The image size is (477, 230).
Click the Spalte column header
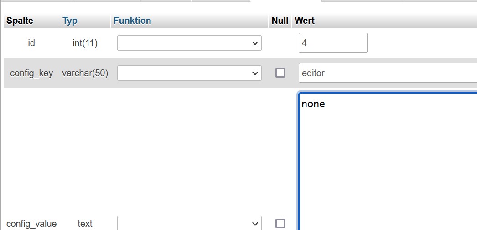click(x=20, y=21)
